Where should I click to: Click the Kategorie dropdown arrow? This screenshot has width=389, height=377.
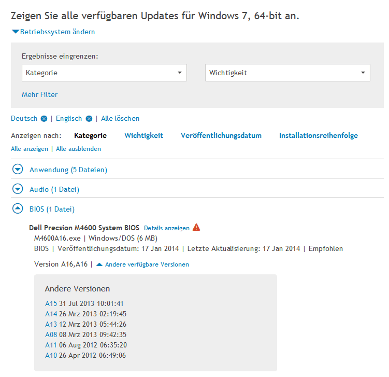tap(180, 73)
